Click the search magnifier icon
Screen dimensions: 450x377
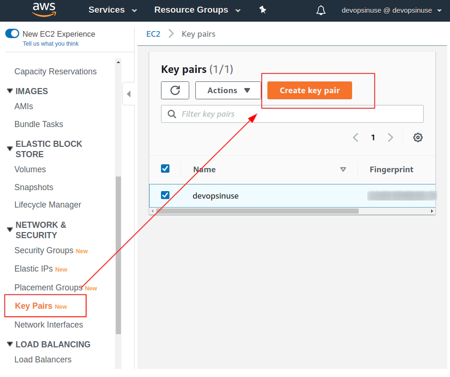pos(172,114)
